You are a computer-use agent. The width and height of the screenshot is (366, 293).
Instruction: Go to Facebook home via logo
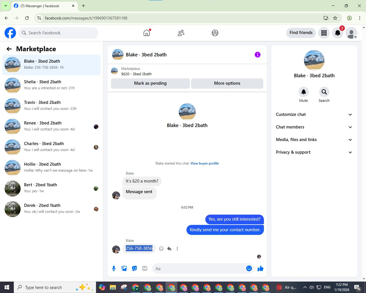coord(10,33)
